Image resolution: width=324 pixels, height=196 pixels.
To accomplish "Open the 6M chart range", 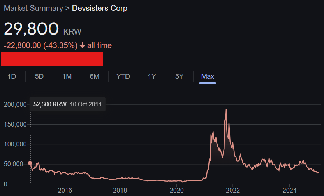I will click(94, 76).
